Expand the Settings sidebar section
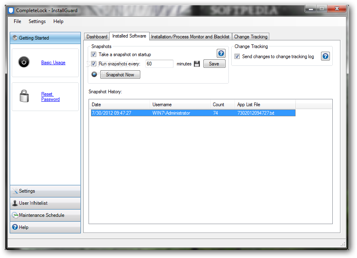Screen dimensions: 357x258 click(x=45, y=191)
